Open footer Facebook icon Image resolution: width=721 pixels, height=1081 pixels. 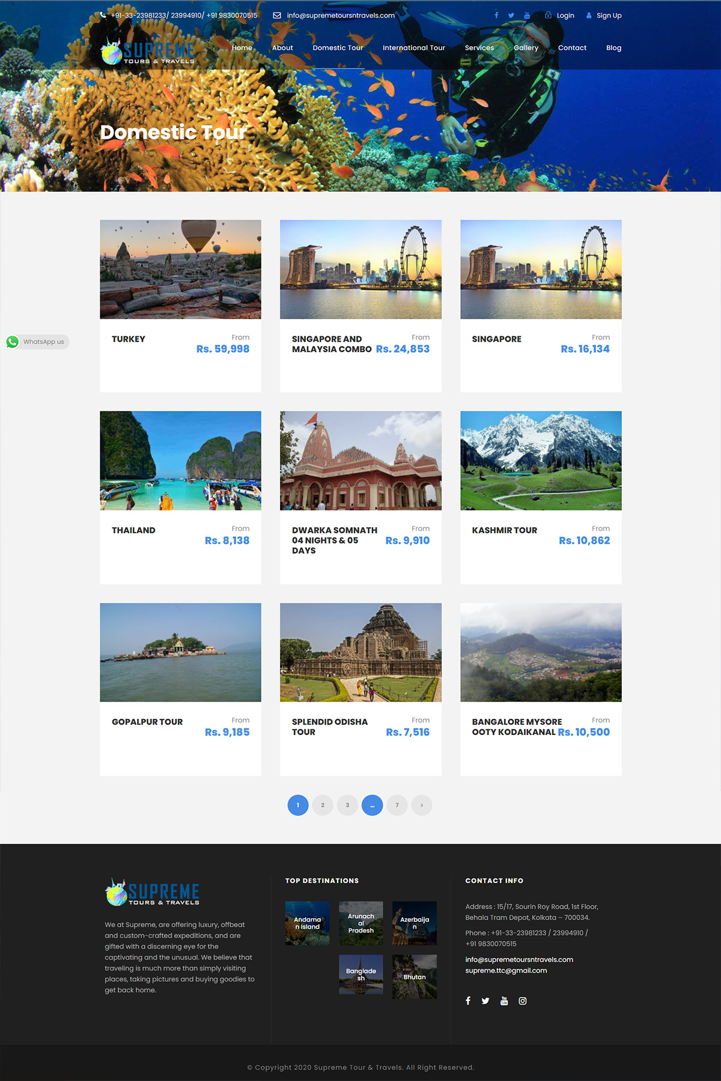(468, 1001)
